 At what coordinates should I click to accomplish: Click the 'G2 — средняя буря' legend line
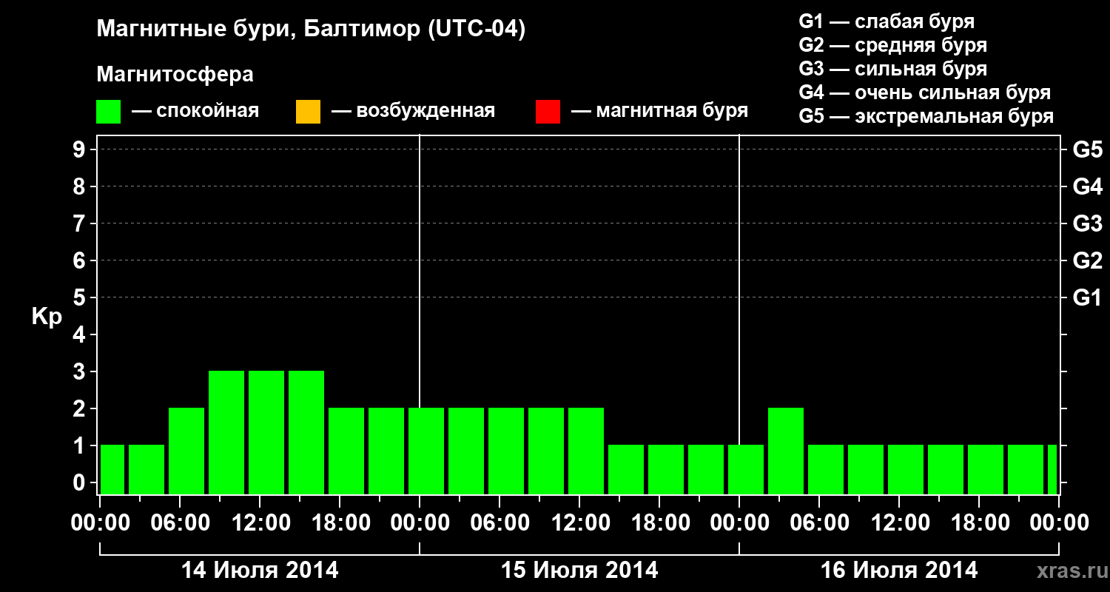click(x=892, y=45)
